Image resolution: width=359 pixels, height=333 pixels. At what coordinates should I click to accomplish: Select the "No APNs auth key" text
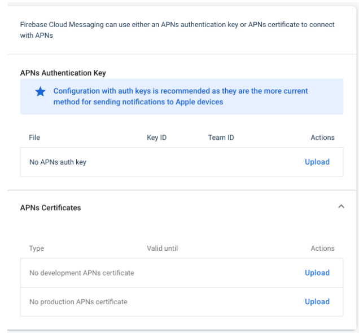(x=58, y=162)
